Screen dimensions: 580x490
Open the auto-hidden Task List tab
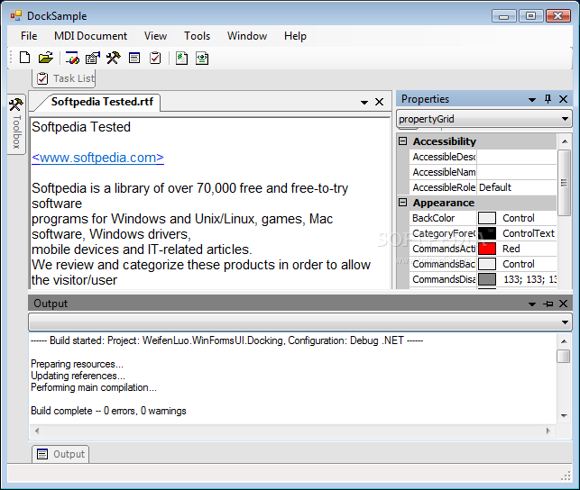pos(64,78)
